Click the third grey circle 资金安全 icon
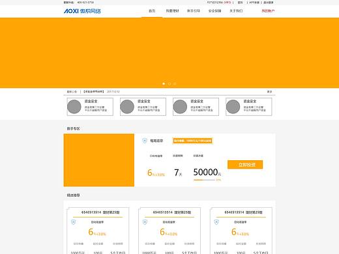 point(180,107)
